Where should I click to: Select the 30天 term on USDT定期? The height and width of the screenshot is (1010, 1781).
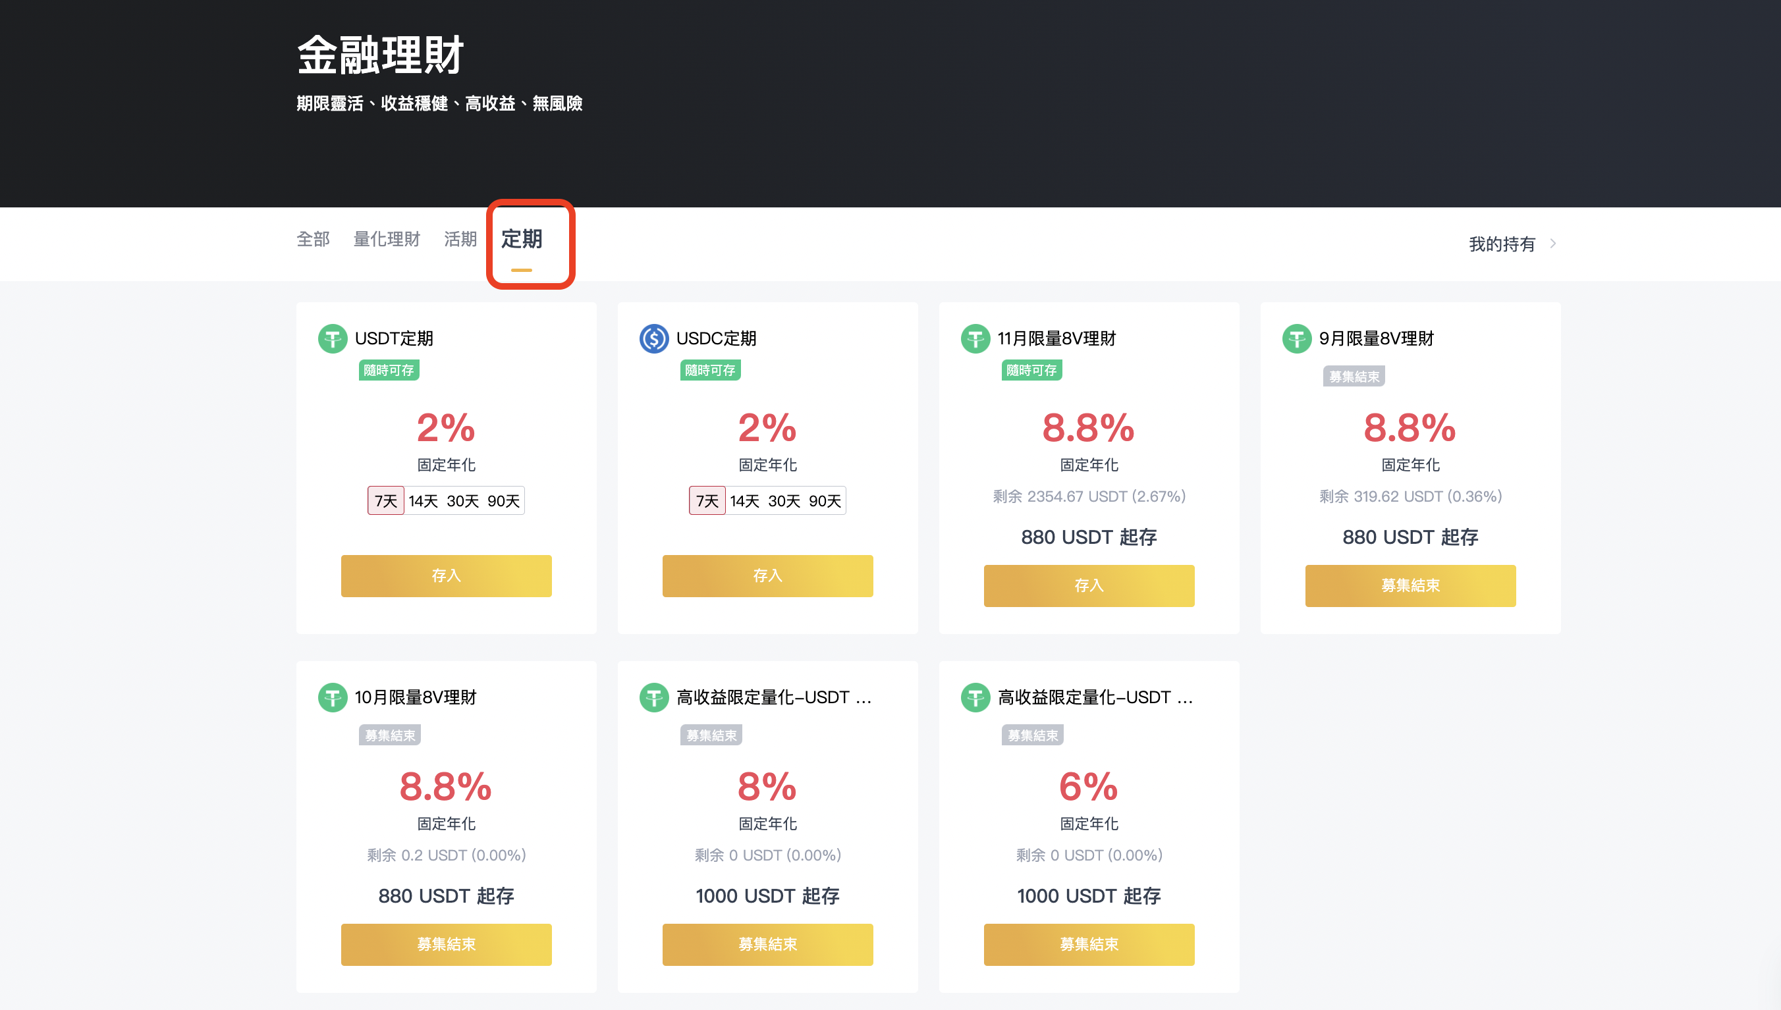point(465,500)
